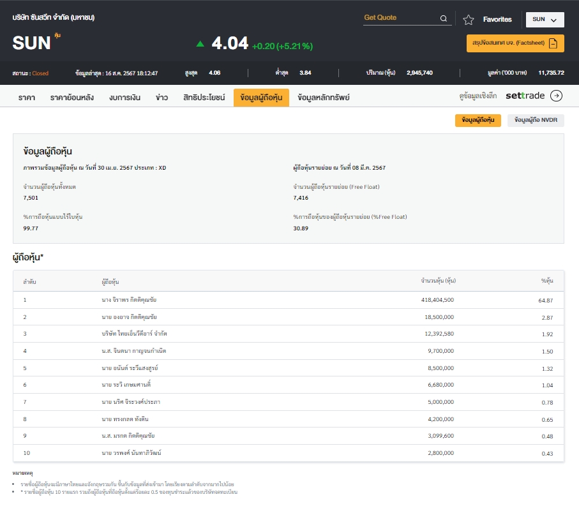Screen dimensions: 579x506
Task: Click the orange Factsheet summary button
Action: tap(515, 43)
